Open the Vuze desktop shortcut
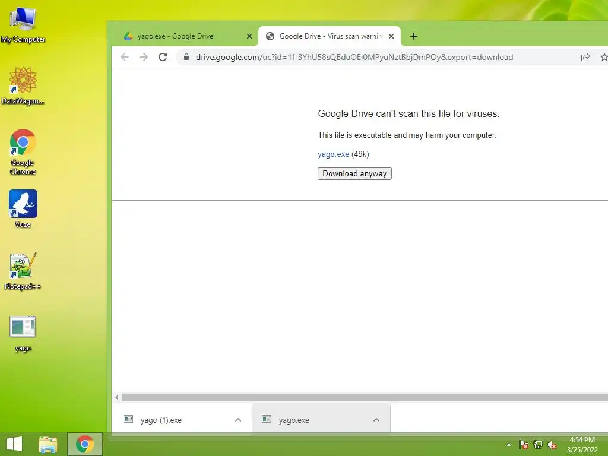 click(x=23, y=208)
